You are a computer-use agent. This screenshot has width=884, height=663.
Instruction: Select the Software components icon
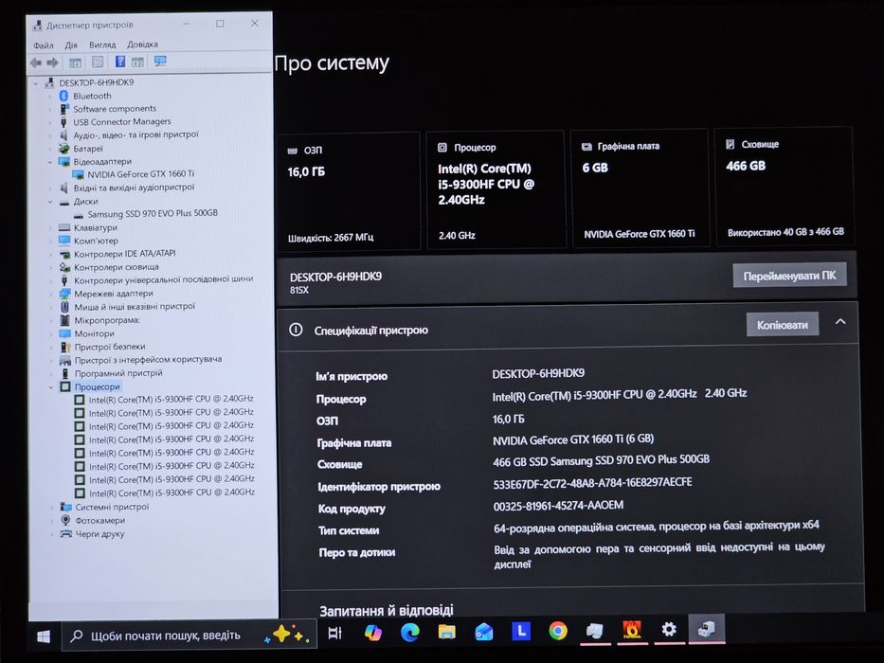coord(63,109)
